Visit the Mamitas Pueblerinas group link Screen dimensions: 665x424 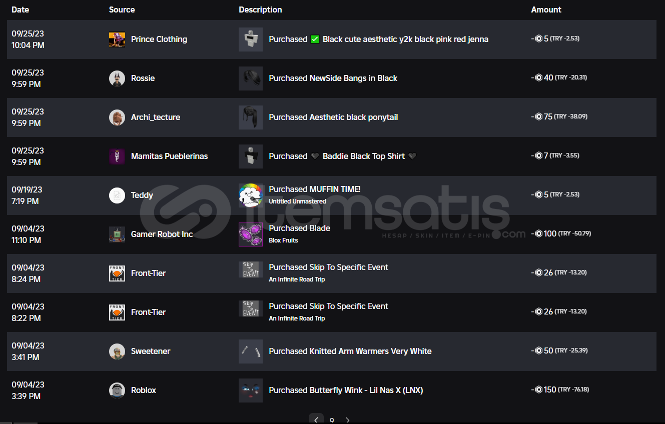170,156
